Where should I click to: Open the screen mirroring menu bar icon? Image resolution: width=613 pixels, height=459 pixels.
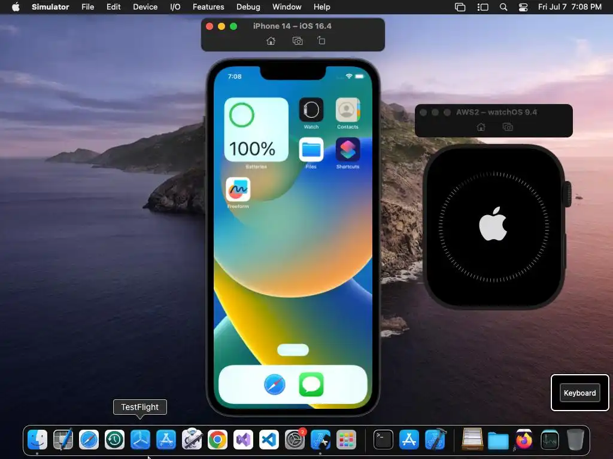(460, 7)
